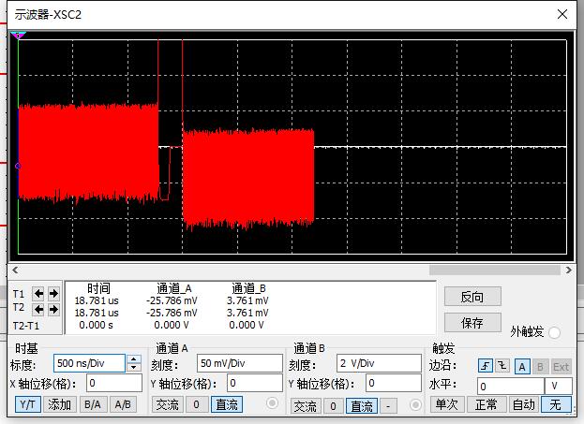Viewport: 584px width, 424px height.
Task: Click Channel A Y-axis offset field
Action: click(255, 383)
